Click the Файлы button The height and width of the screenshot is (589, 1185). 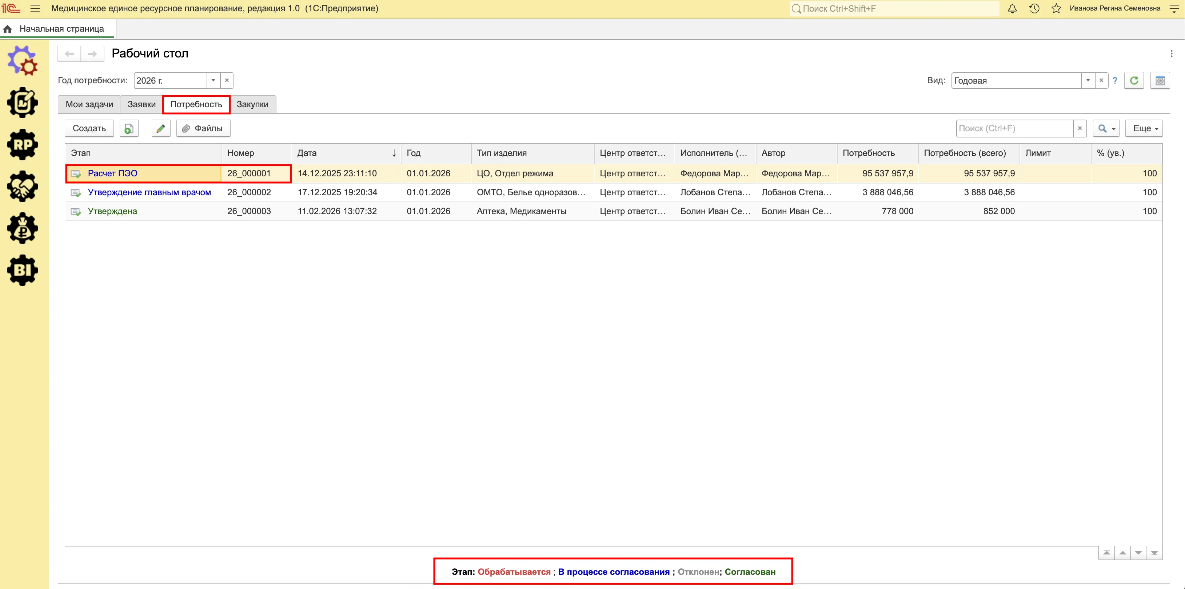coord(203,128)
